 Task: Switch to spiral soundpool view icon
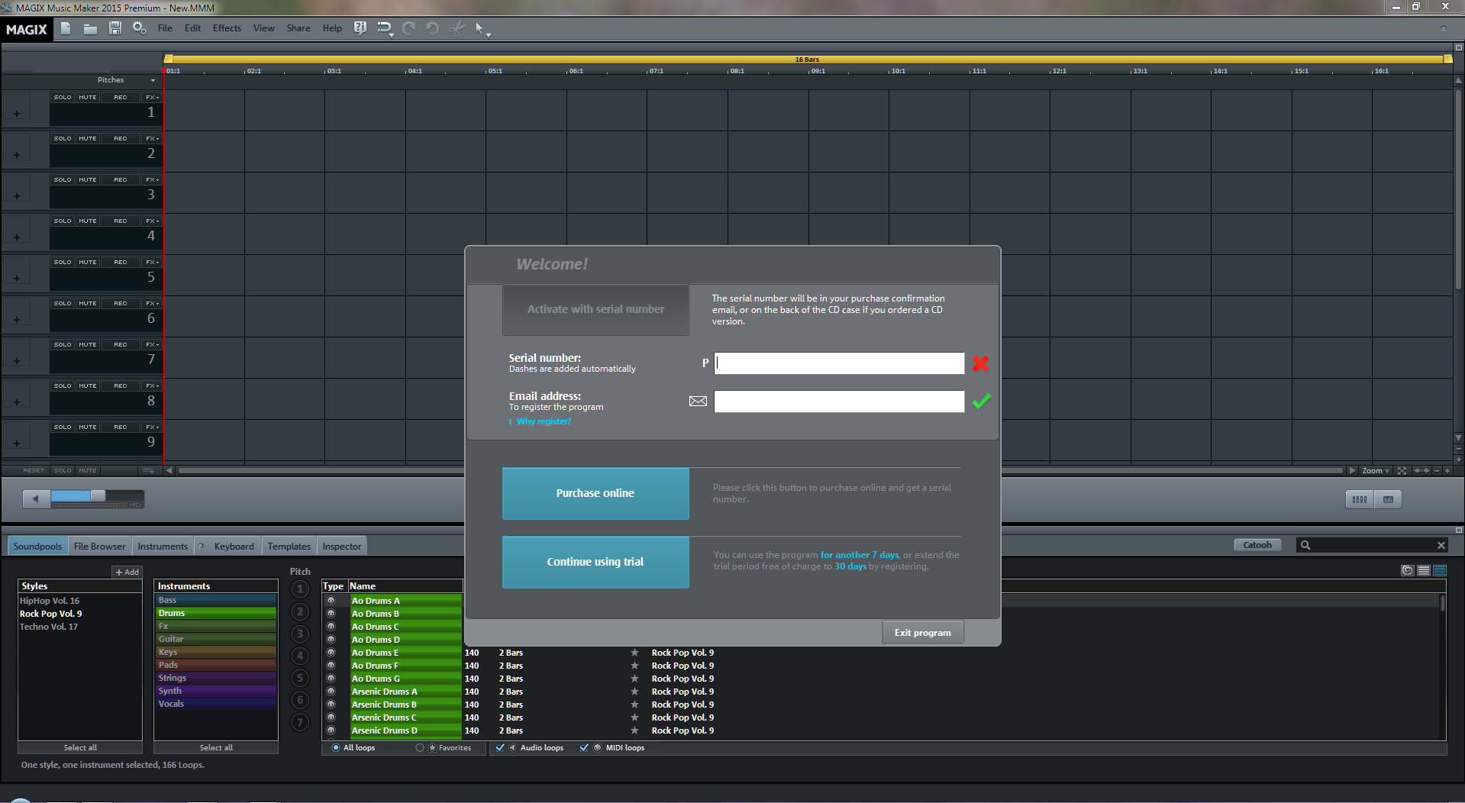[1407, 570]
